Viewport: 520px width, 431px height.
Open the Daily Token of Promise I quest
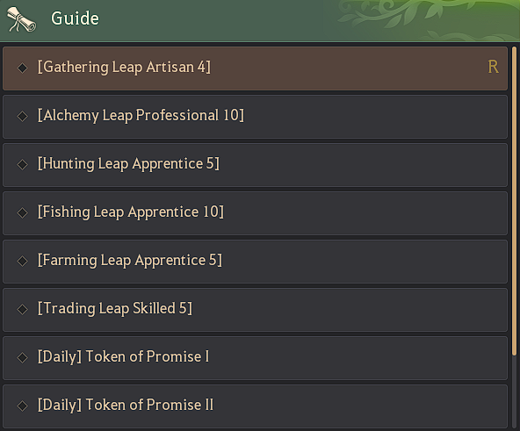255,358
